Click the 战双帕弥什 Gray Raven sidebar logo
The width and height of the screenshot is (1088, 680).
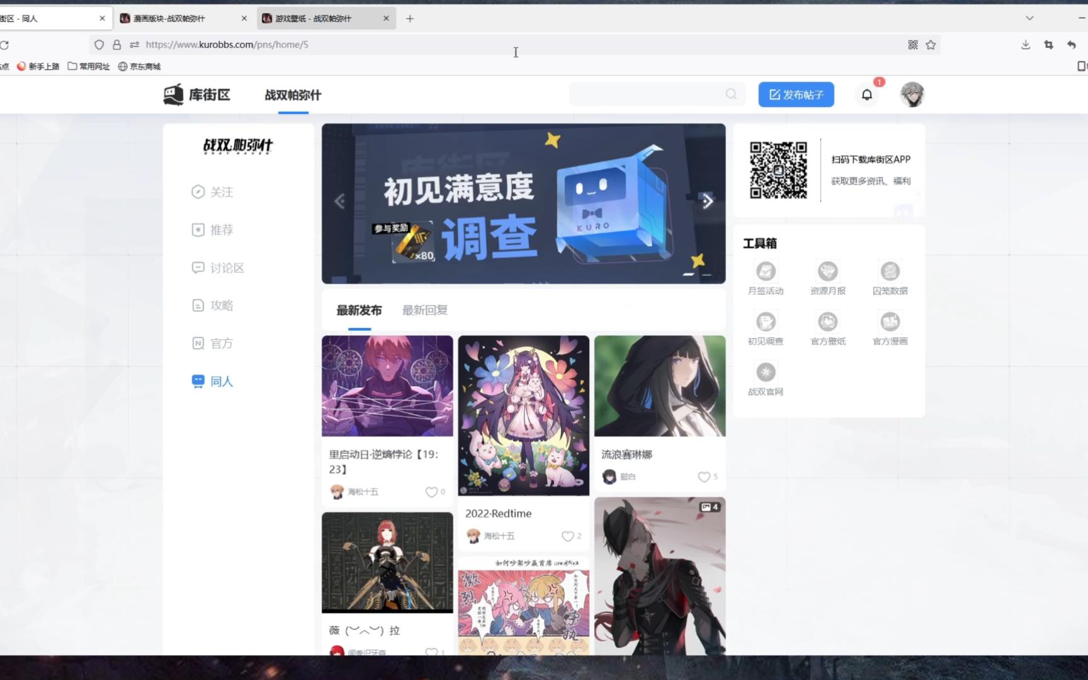click(238, 146)
